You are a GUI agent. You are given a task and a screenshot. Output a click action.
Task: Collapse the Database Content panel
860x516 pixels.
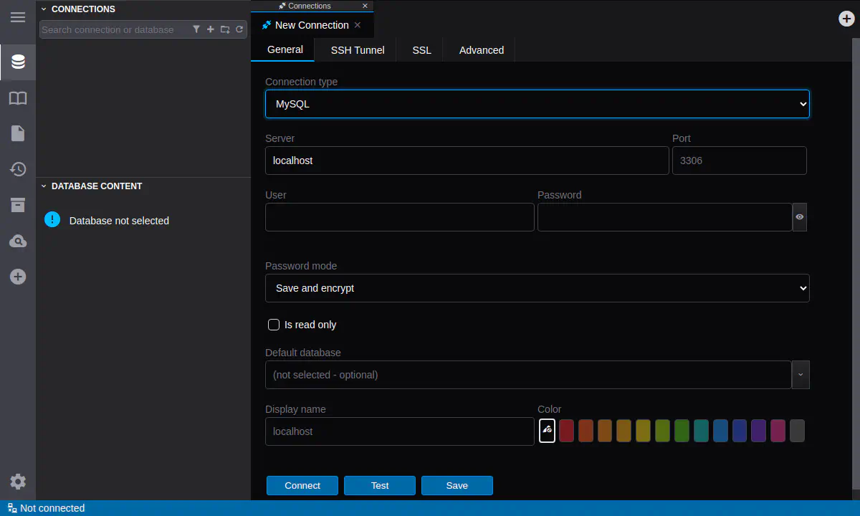point(44,186)
